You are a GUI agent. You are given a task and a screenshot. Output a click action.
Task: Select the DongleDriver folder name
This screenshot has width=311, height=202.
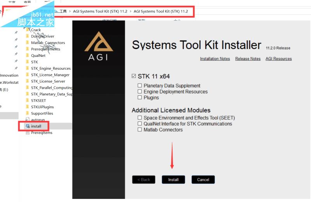tap(42, 36)
